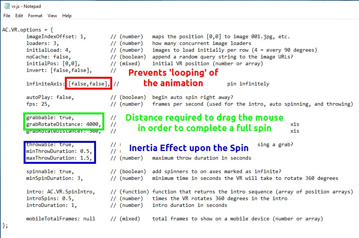
Task: Click the 'noCache: false' setting
Action: point(47,57)
